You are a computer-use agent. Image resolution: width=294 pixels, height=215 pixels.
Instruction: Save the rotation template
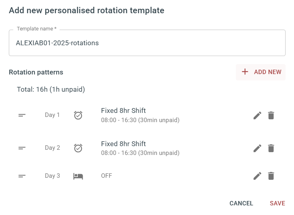277,203
